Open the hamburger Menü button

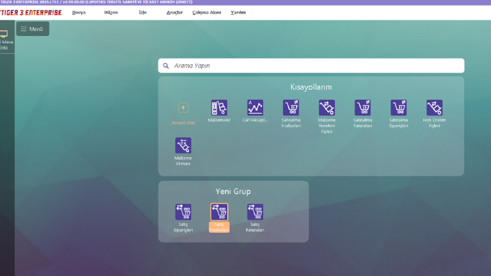coord(33,29)
